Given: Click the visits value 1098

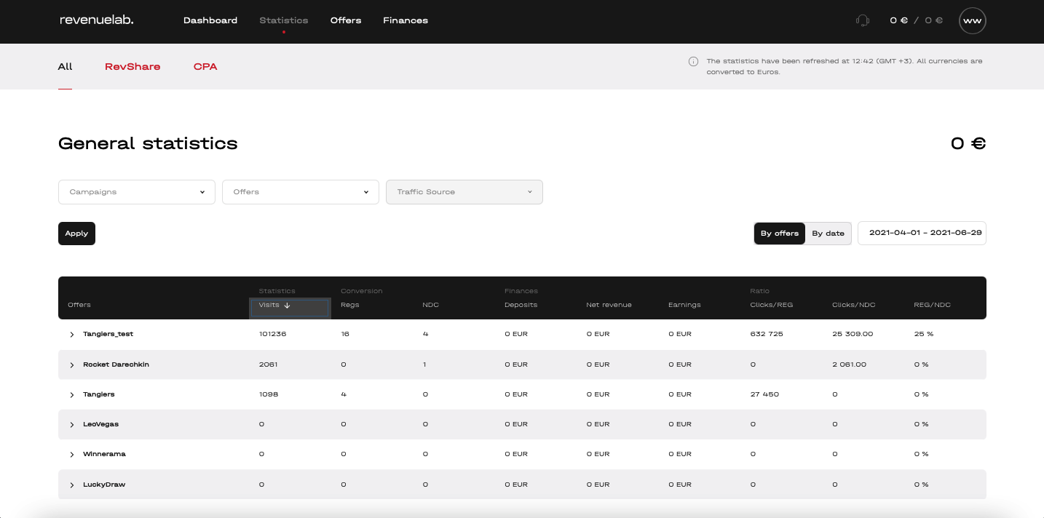Looking at the screenshot, I should point(269,394).
